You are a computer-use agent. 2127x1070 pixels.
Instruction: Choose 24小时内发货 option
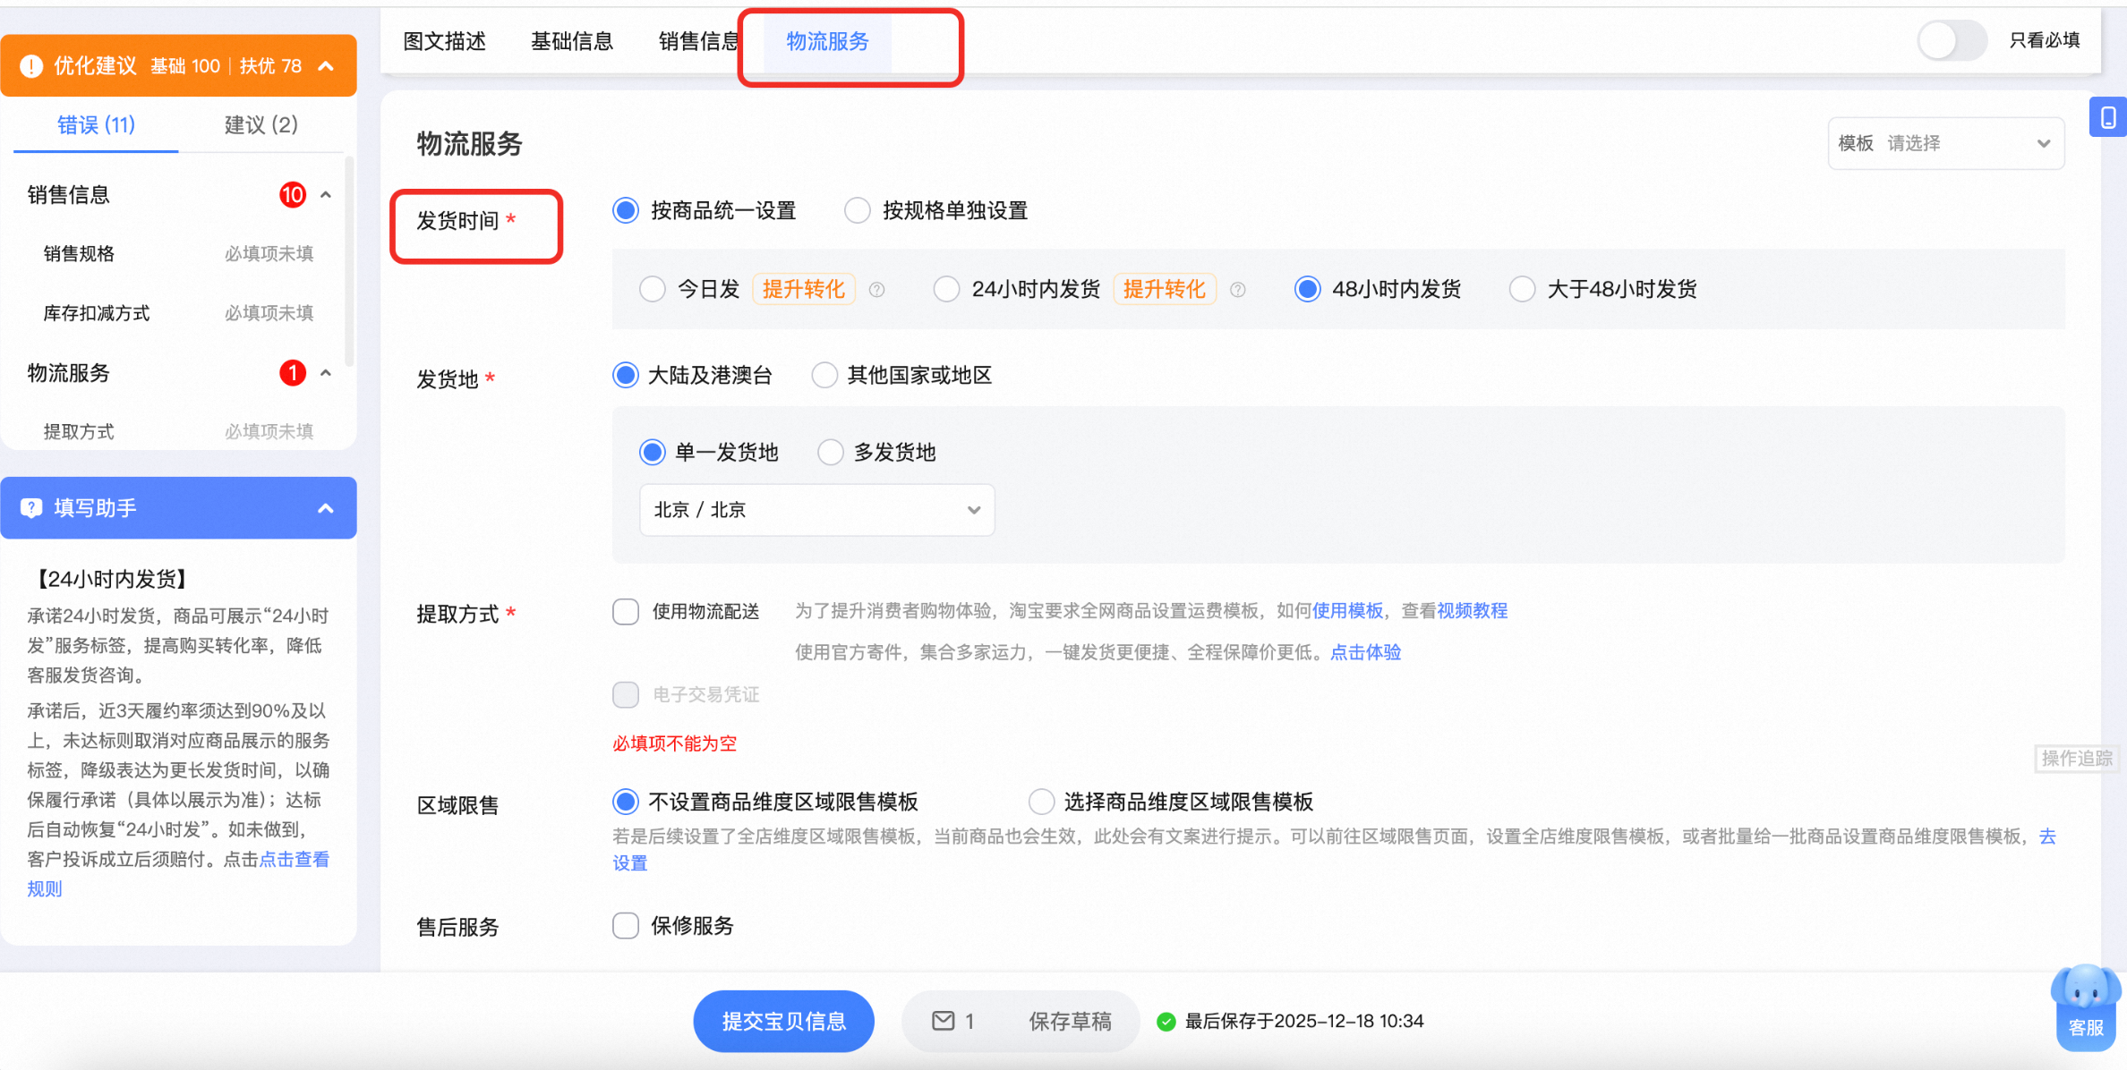coord(946,289)
